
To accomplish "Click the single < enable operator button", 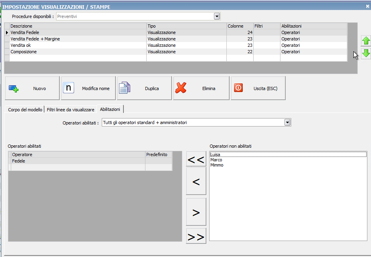I will (x=196, y=181).
